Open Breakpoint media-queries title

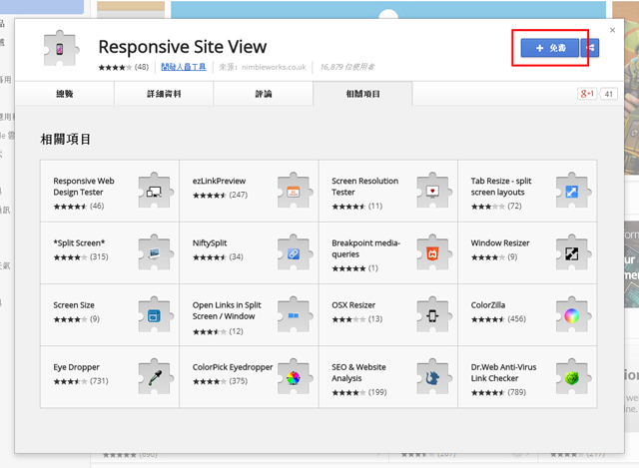pyautogui.click(x=365, y=248)
